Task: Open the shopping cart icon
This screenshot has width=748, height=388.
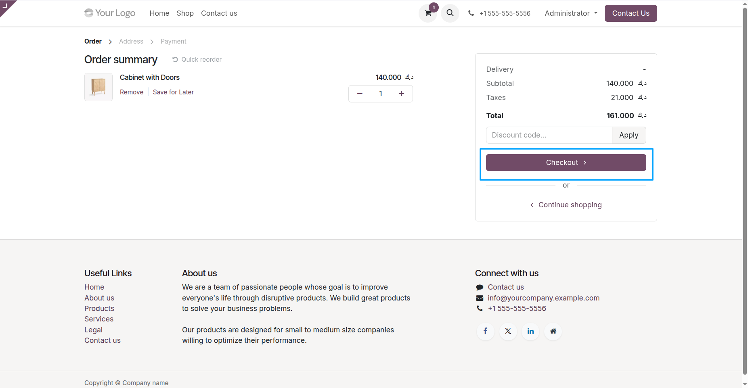Action: pos(428,13)
